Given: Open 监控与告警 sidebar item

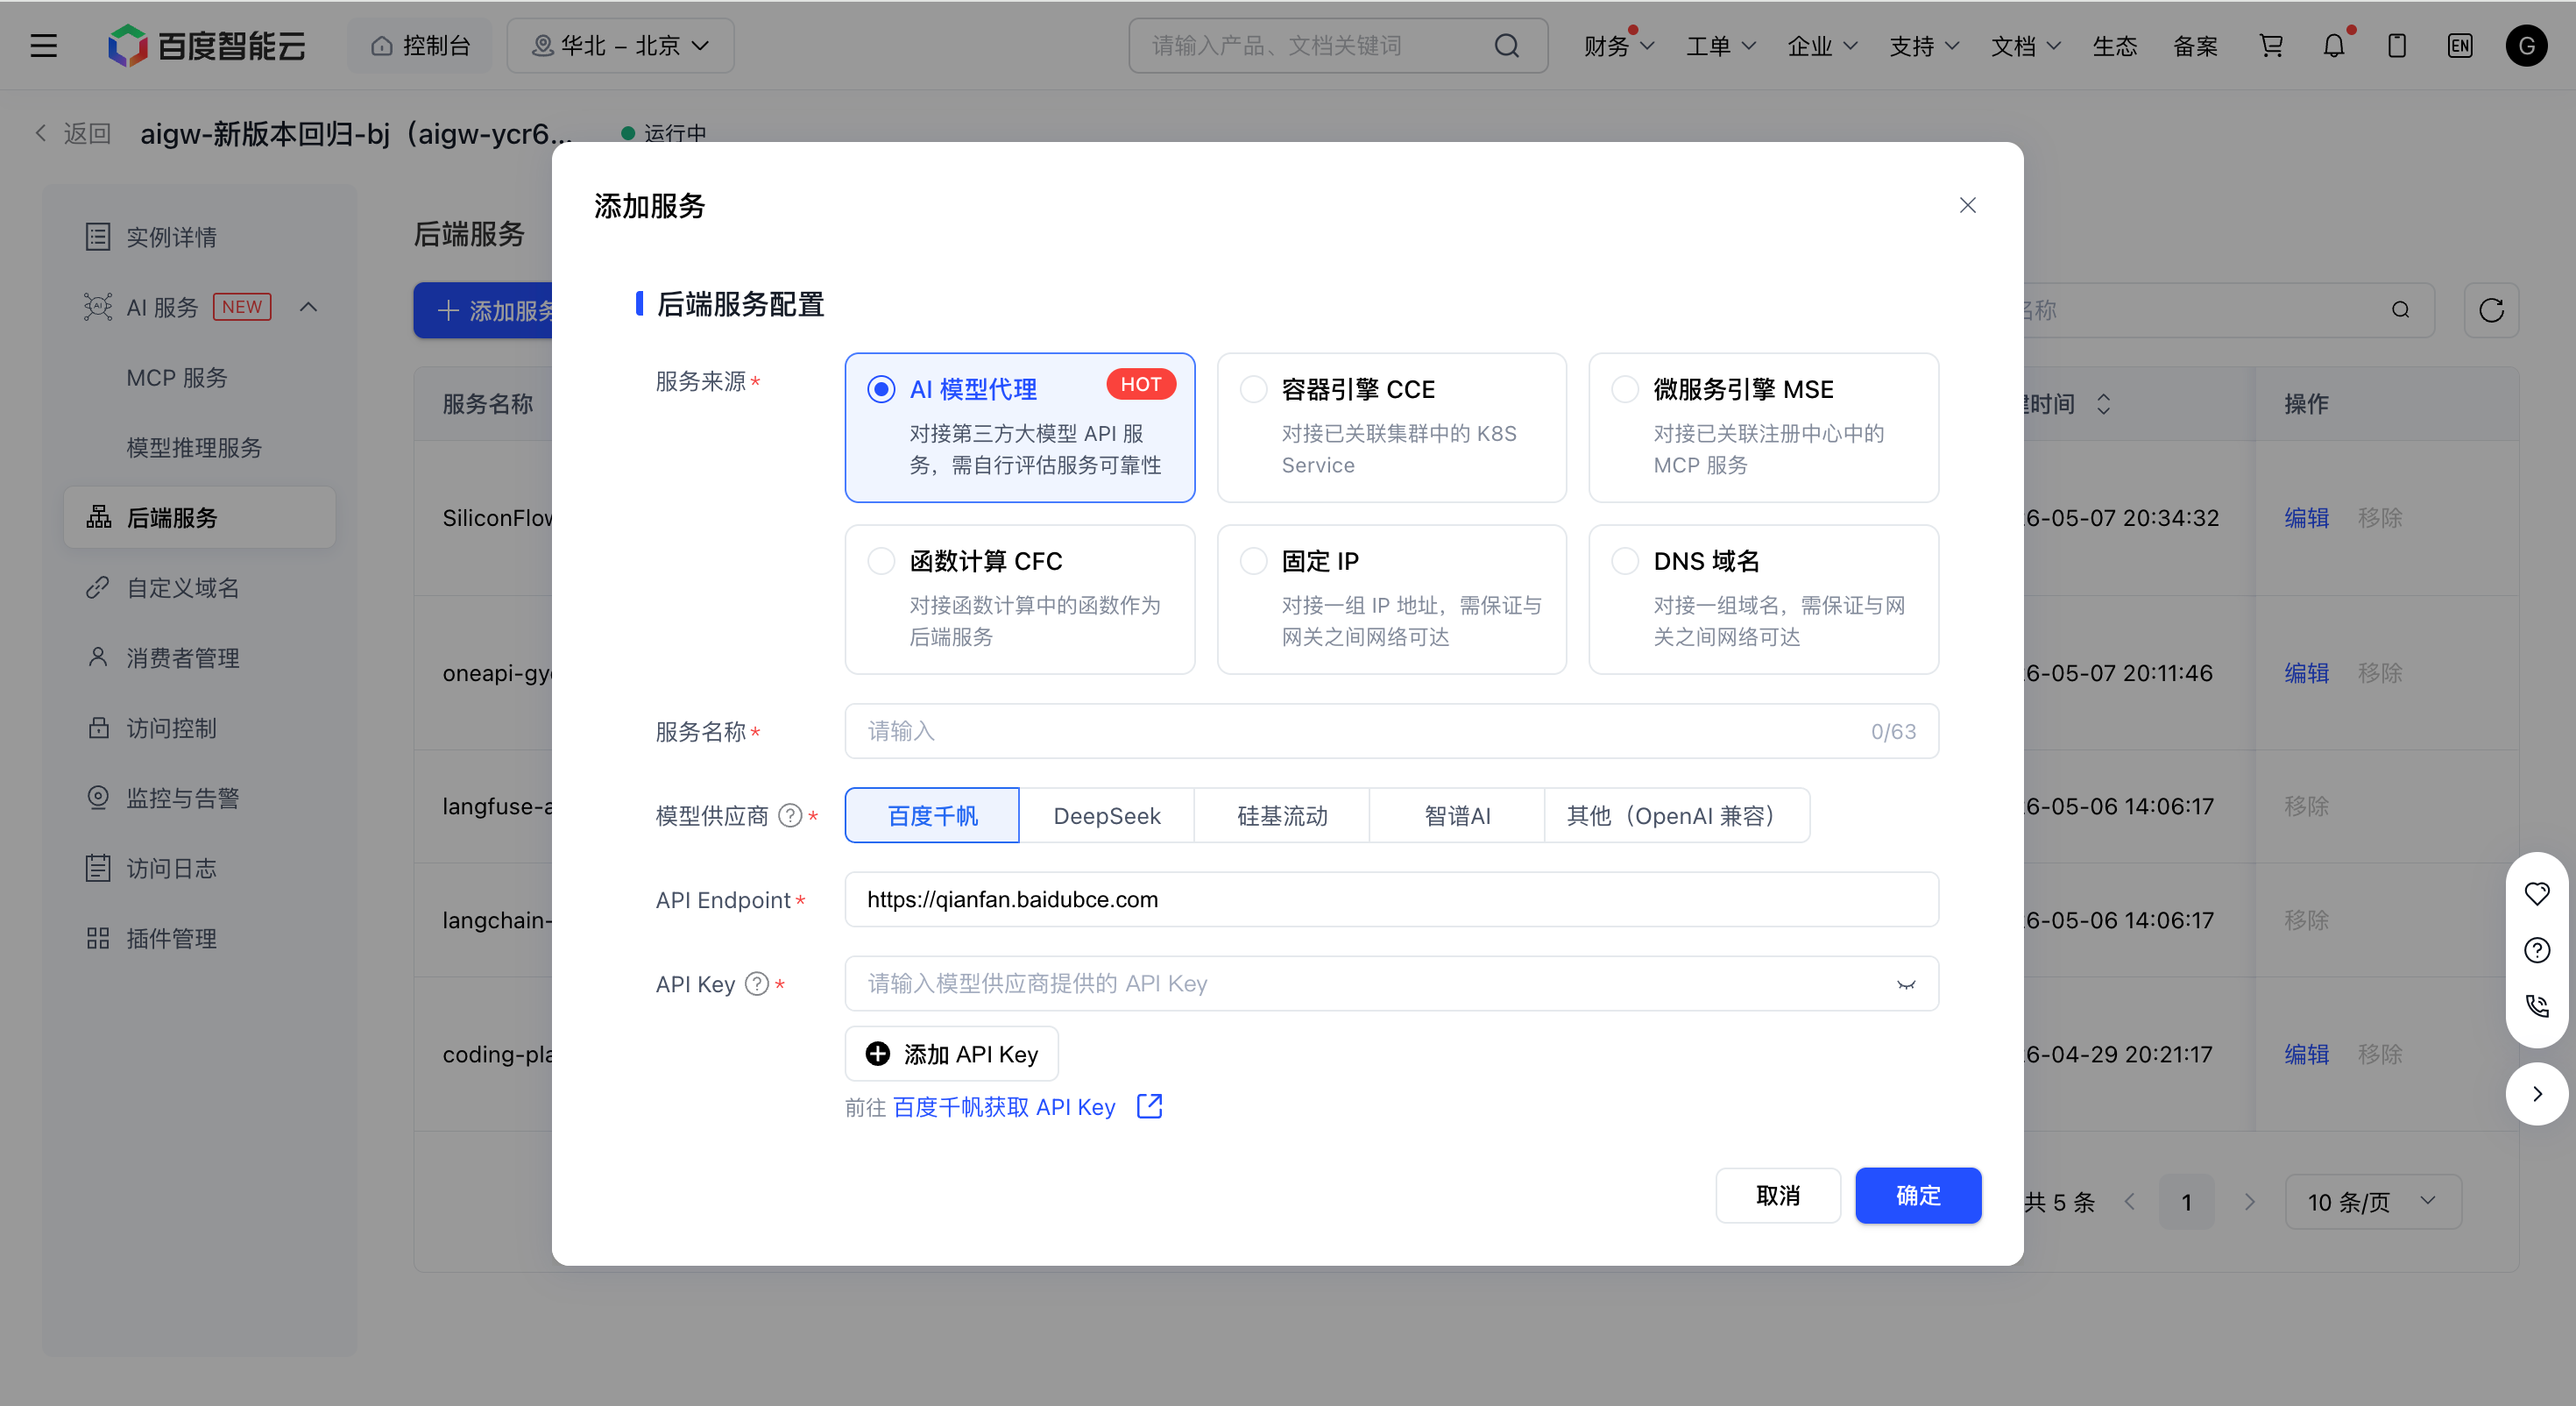Looking at the screenshot, I should (x=199, y=798).
